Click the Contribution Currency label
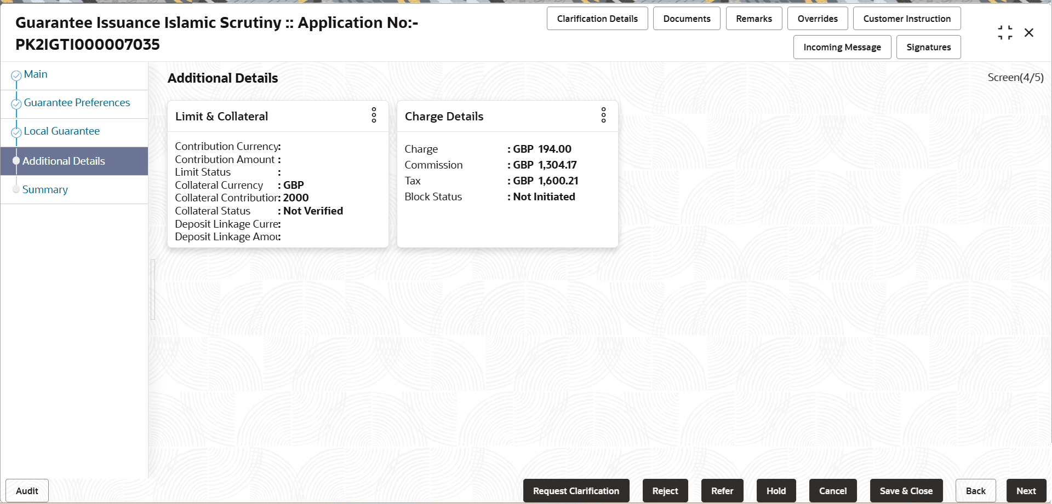1052x504 pixels. click(x=227, y=147)
